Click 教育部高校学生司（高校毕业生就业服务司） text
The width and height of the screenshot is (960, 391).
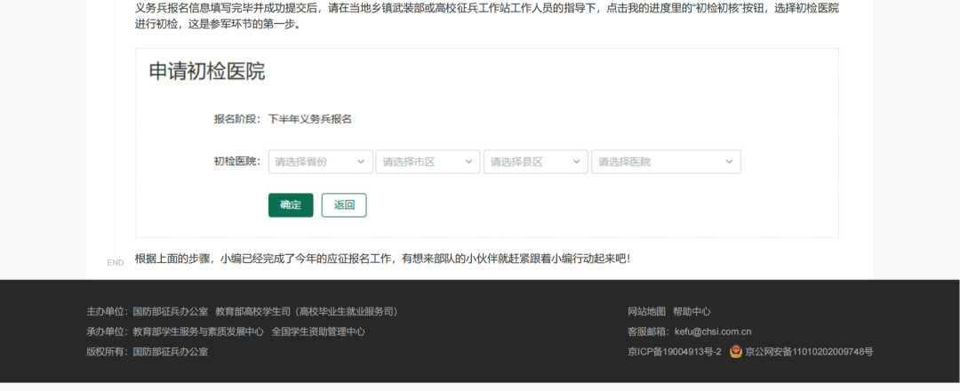point(308,311)
